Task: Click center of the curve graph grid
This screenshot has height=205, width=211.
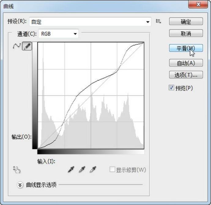Action: point(91,95)
